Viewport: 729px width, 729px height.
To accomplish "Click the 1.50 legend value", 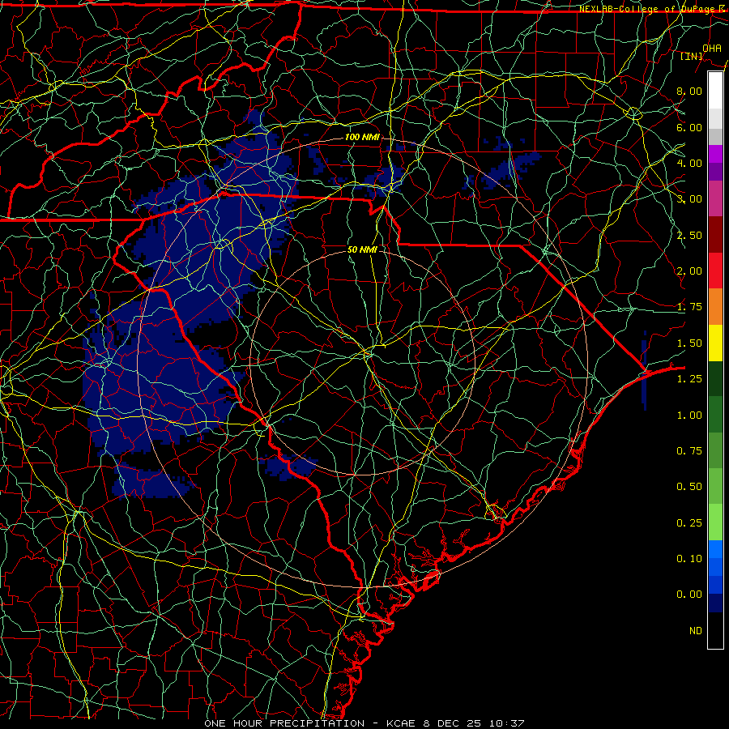I will click(689, 343).
